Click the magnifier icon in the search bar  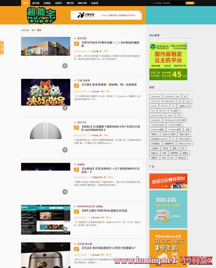click(x=152, y=3)
